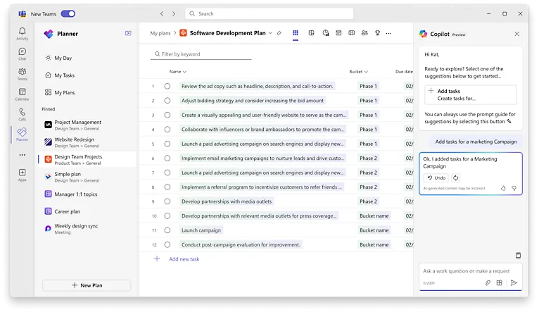Collapse the Planner navigation pane icon
The height and width of the screenshot is (312, 539).
pyautogui.click(x=128, y=33)
